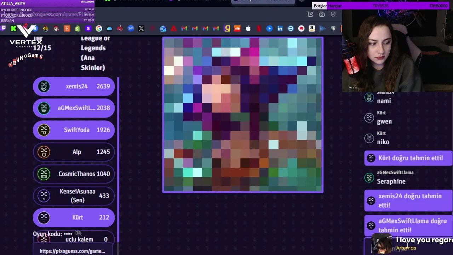Open the Outlook bookmark icon

tap(163, 28)
